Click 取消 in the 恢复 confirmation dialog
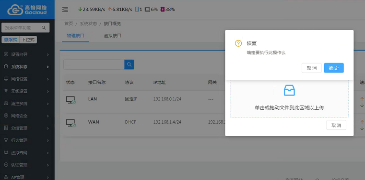The width and height of the screenshot is (365, 180). [x=312, y=68]
